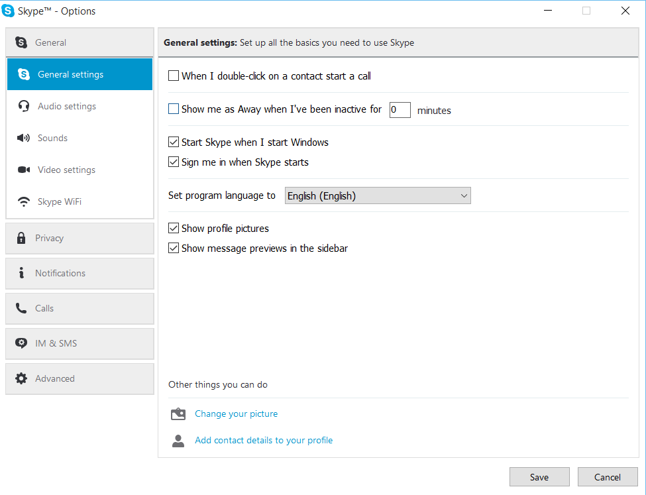
Task: Enable double-click contact to start a call
Action: (174, 76)
